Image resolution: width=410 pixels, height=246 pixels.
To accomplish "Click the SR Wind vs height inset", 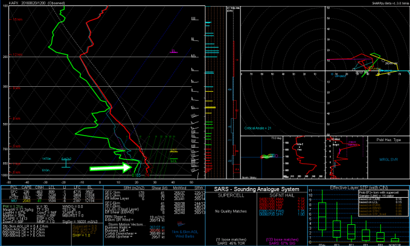I will pos(347,157).
